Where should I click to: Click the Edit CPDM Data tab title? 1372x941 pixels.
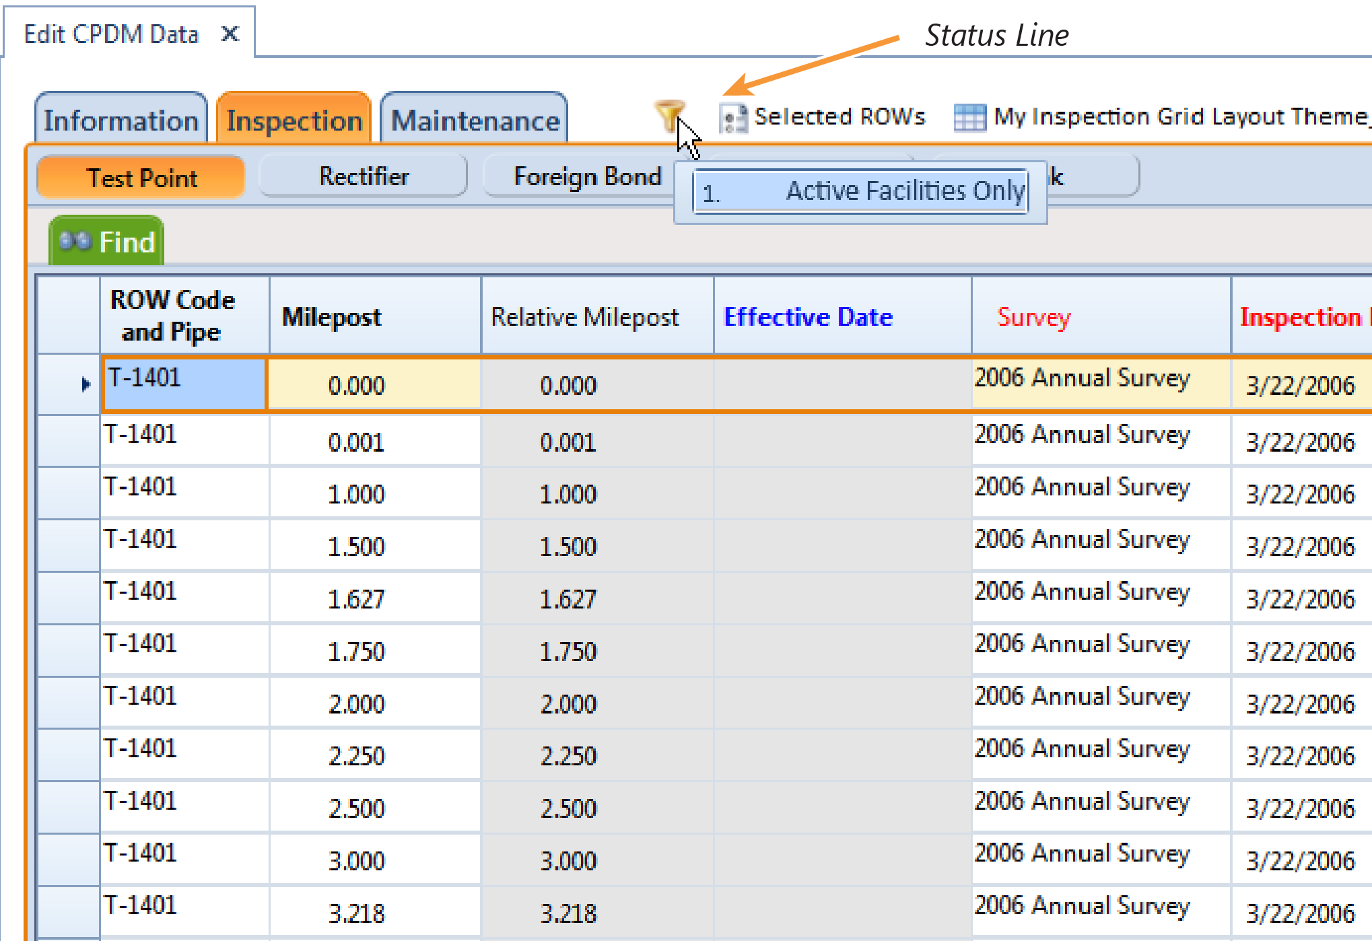[111, 34]
